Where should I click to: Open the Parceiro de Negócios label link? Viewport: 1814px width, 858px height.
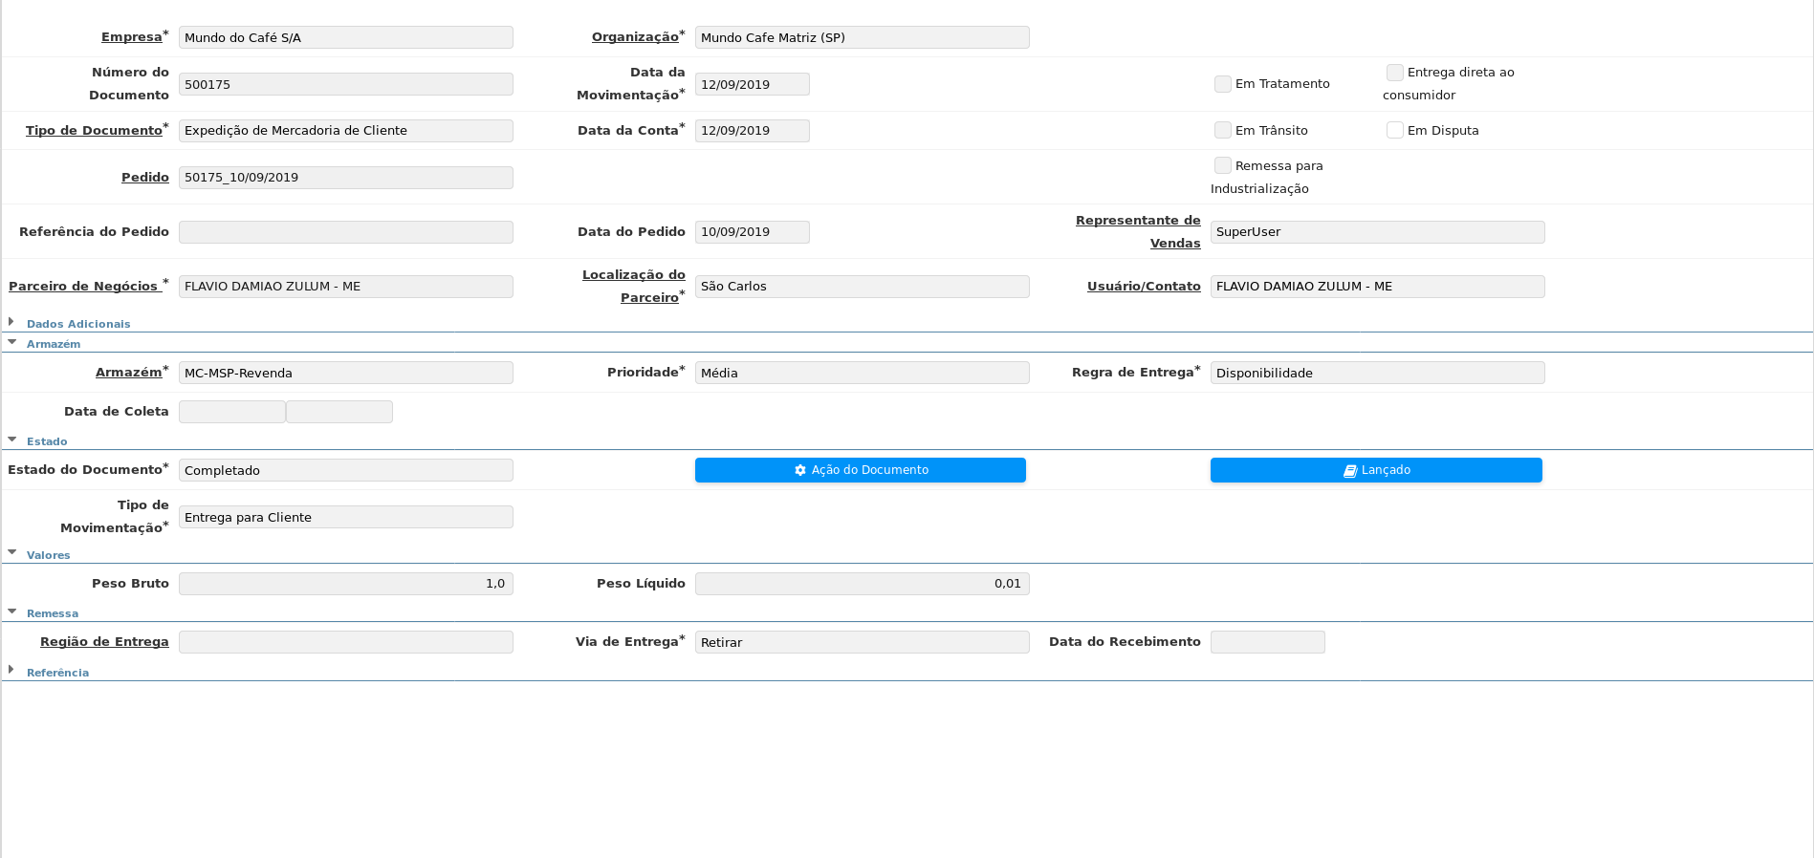83,286
